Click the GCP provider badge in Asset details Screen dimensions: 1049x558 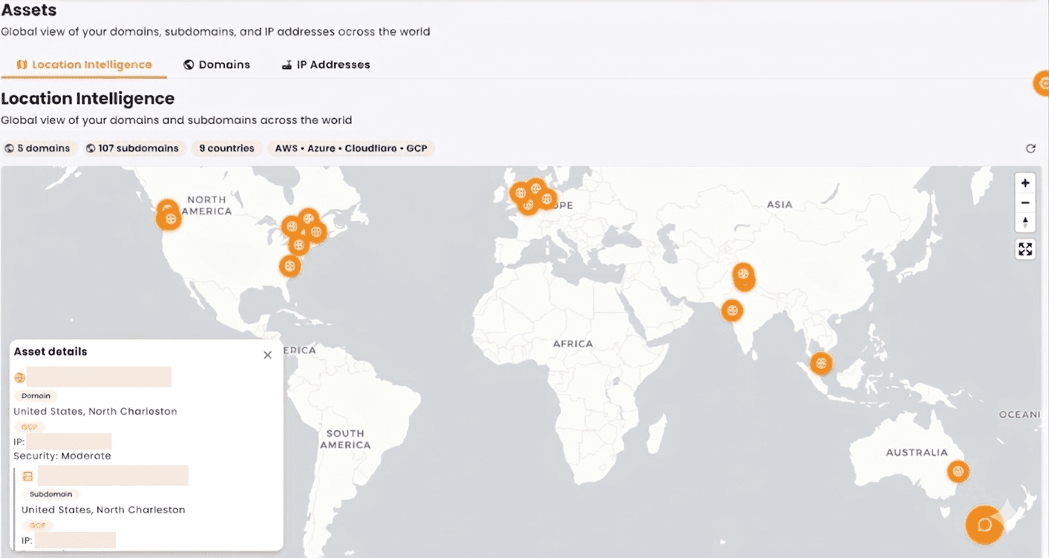tap(29, 427)
